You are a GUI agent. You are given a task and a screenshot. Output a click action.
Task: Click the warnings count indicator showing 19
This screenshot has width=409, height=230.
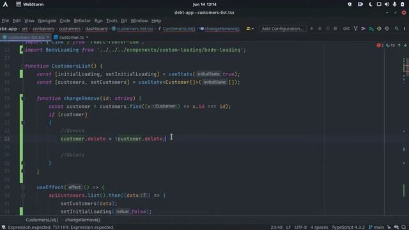[x=390, y=45]
